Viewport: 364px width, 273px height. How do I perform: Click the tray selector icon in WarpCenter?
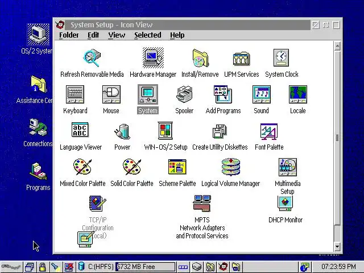point(183,267)
